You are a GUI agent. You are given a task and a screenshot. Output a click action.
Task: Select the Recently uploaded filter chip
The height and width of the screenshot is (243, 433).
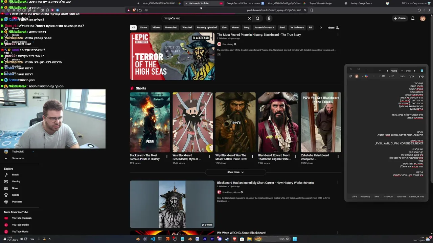point(207,28)
